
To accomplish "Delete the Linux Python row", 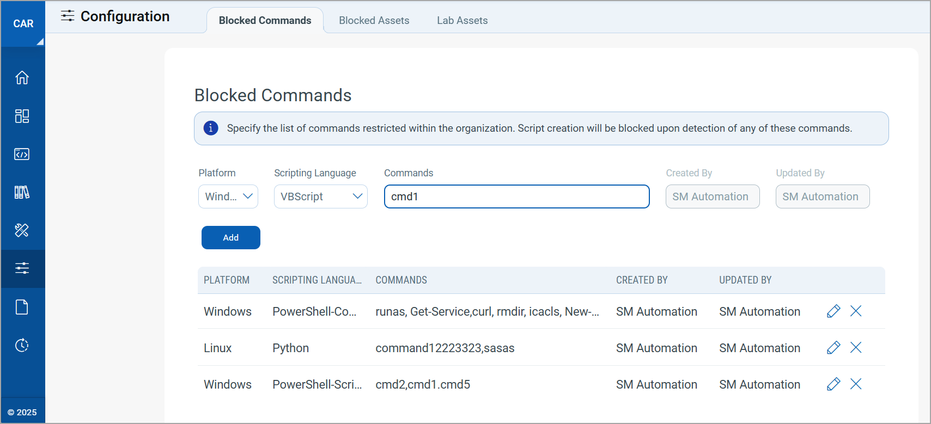I will (856, 348).
